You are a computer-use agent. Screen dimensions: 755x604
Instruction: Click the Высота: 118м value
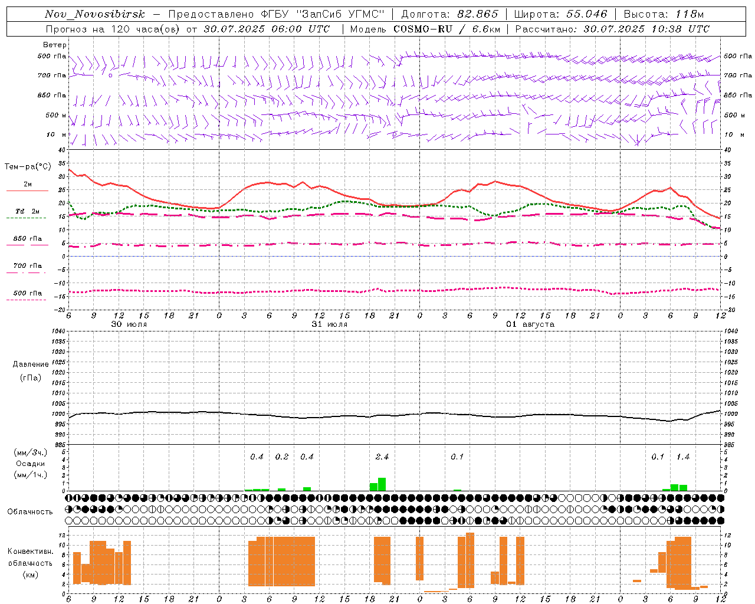coord(664,14)
